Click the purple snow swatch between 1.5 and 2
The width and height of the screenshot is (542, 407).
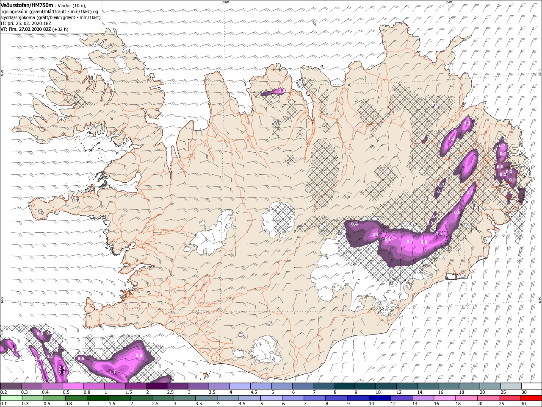136,386
